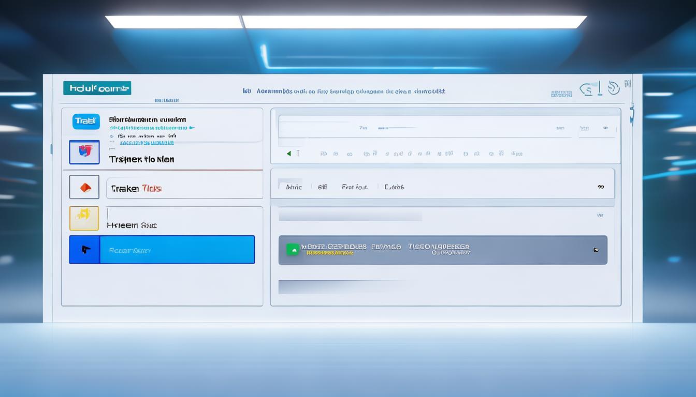696x397 pixels.
Task: Expand the arrow at right of tab row
Action: click(601, 187)
